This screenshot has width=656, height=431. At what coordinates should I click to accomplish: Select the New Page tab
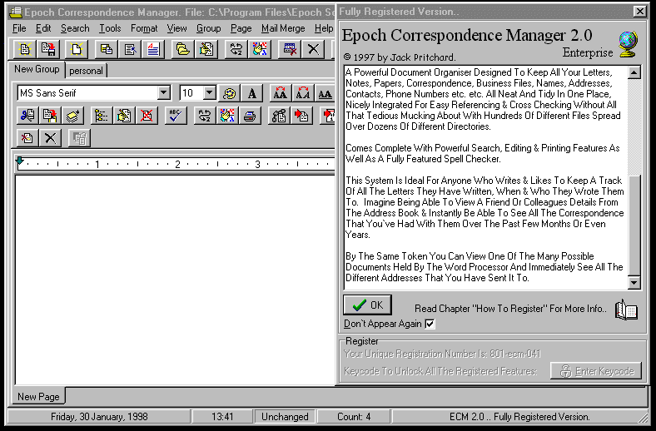pos(38,396)
